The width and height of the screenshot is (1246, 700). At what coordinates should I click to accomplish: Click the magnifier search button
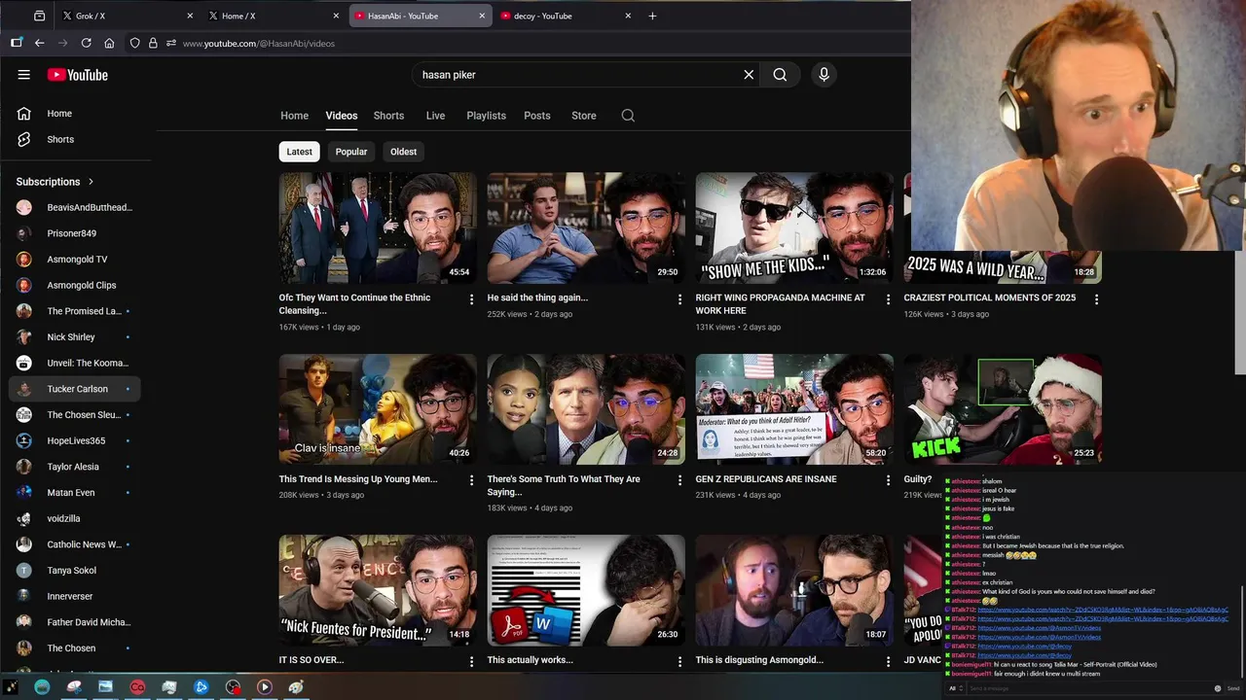(x=780, y=75)
